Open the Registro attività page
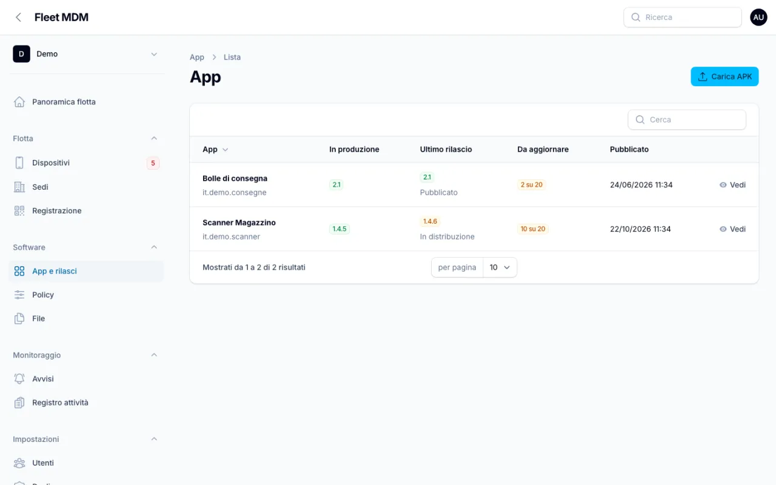This screenshot has width=776, height=485. (86, 403)
